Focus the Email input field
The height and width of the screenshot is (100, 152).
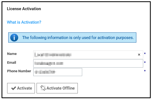click(x=88, y=63)
